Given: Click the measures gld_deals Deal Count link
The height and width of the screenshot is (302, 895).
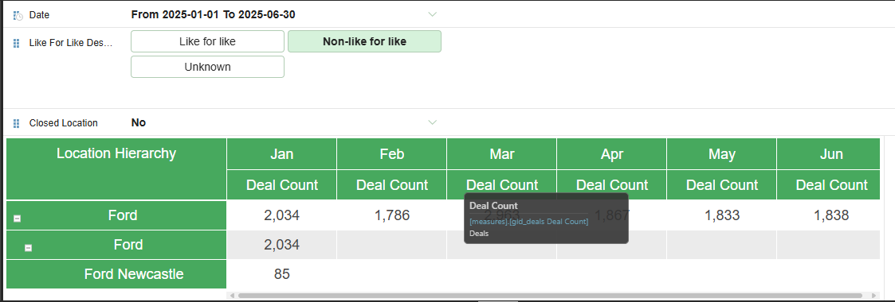Looking at the screenshot, I should [528, 222].
